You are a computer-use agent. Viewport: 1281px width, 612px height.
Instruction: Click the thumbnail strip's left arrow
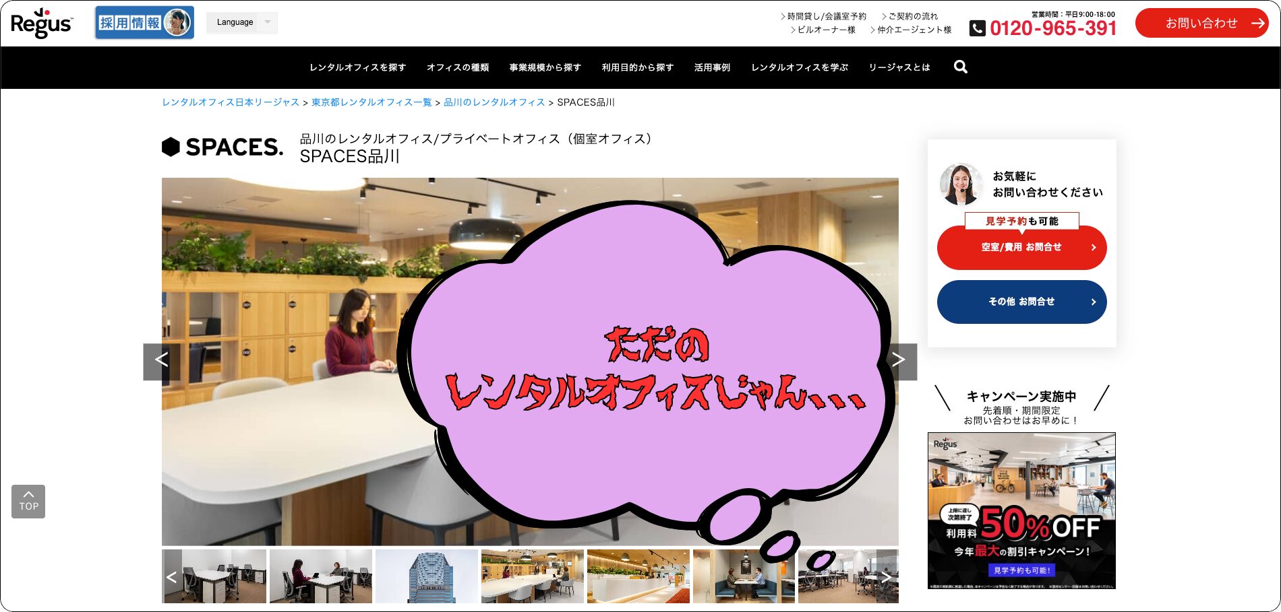pos(171,577)
